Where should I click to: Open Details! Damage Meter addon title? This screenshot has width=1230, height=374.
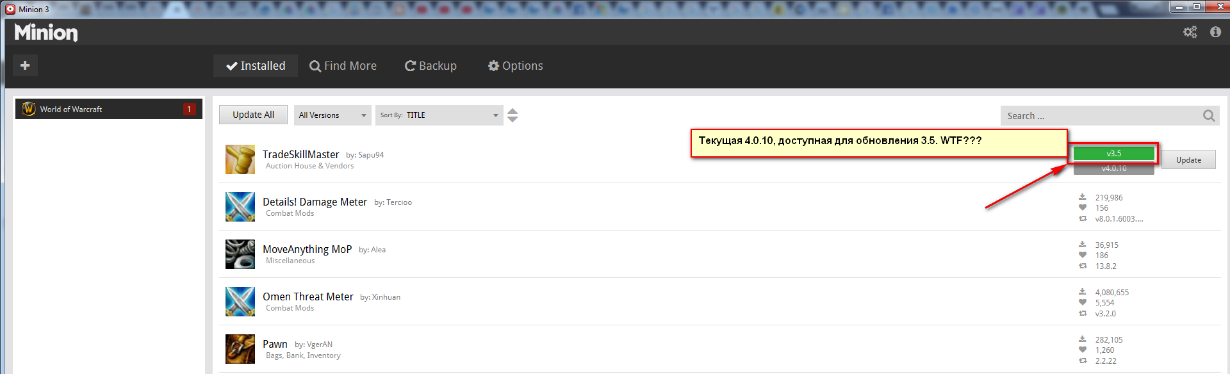[315, 202]
